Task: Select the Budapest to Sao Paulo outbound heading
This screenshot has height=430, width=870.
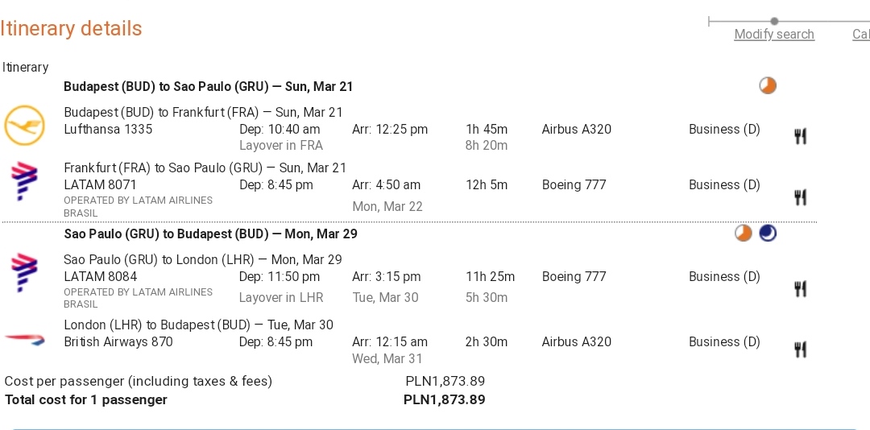Action: pos(208,86)
